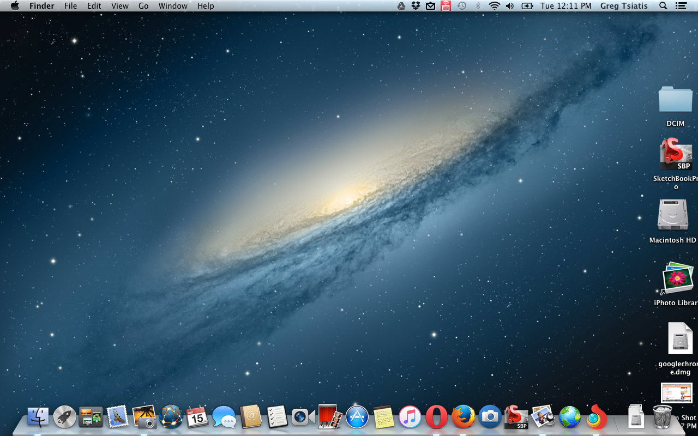Launch the Mac App Store
The image size is (698, 436).
tap(357, 417)
